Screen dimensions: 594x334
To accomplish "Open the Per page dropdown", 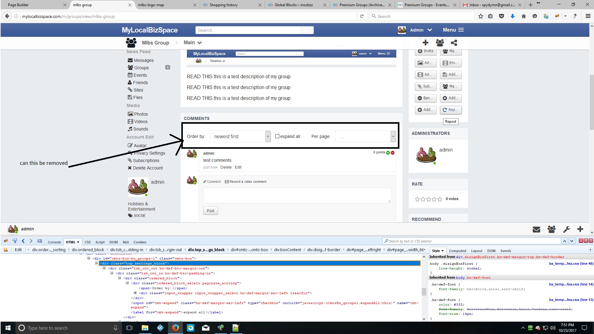I will pyautogui.click(x=365, y=136).
